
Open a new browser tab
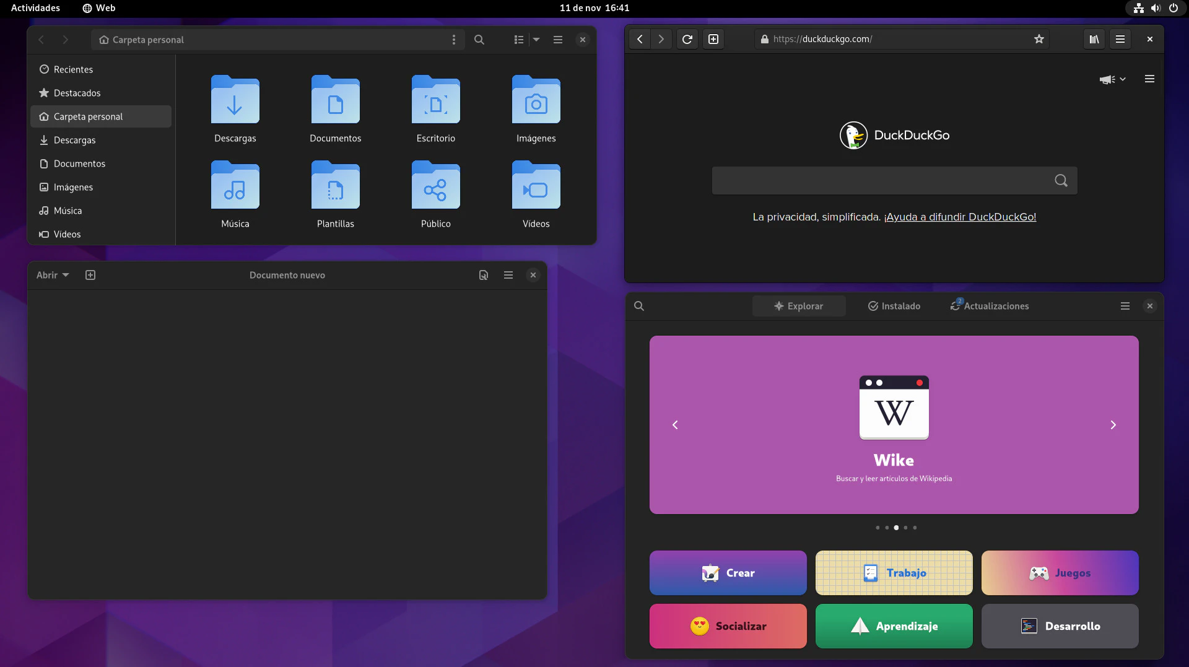click(x=713, y=39)
